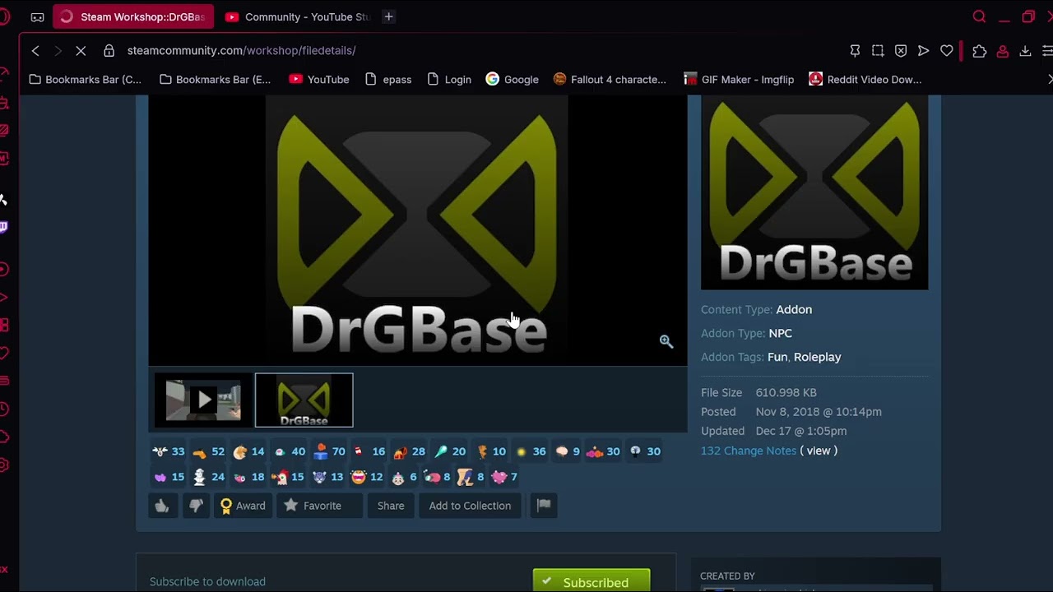Click the award reaction with count 70
Image resolution: width=1053 pixels, height=592 pixels.
[329, 451]
